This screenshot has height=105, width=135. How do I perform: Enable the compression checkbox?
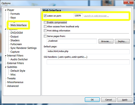click(x=45, y=22)
